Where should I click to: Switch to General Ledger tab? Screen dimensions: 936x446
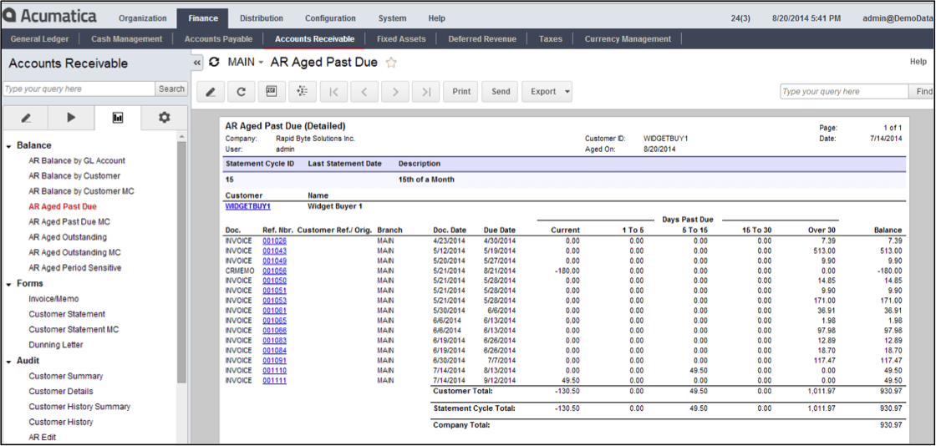click(40, 38)
